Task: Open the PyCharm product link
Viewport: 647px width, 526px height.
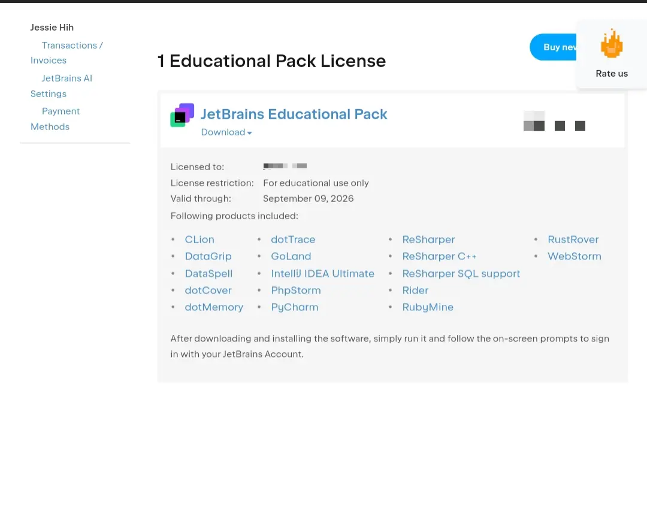Action: click(x=295, y=307)
